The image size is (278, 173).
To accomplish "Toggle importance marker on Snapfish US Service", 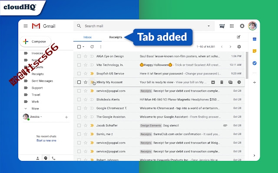I will coord(92,74).
